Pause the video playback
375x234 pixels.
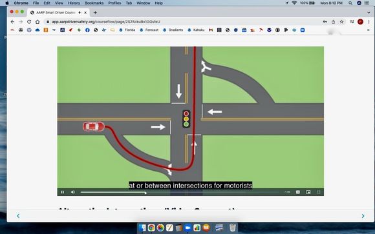click(x=63, y=192)
